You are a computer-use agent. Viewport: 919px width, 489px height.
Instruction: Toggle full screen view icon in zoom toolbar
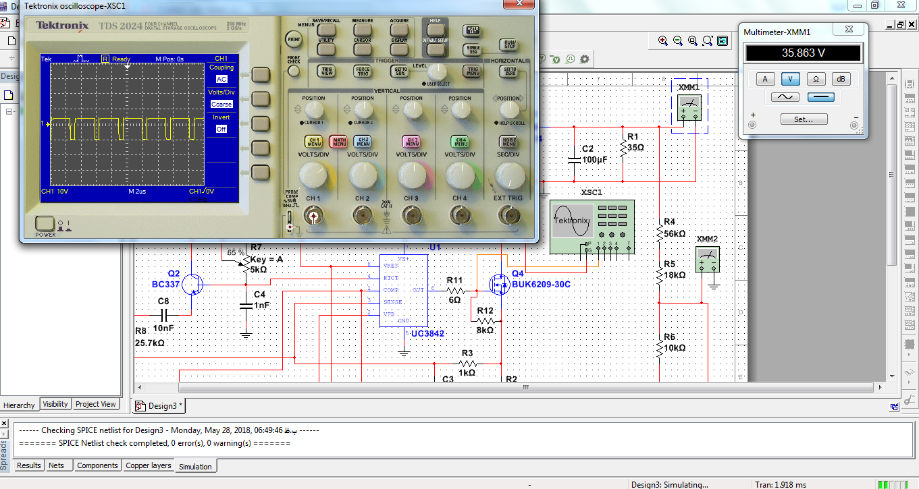(x=723, y=41)
